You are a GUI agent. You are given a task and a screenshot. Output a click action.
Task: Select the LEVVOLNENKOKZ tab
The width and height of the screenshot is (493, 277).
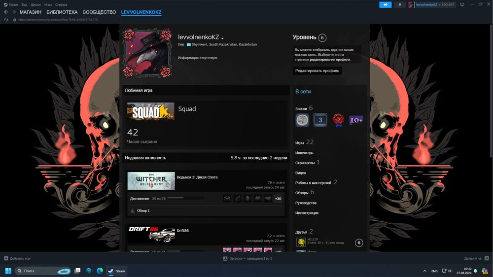[141, 12]
